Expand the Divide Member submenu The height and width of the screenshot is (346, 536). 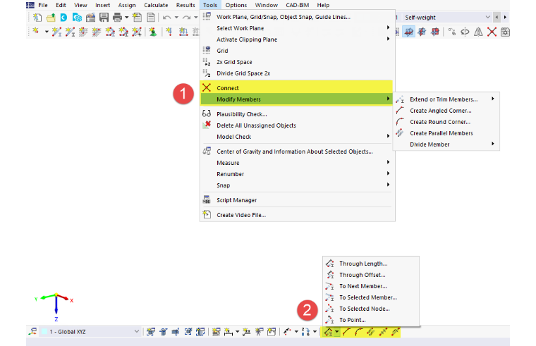tap(446, 144)
